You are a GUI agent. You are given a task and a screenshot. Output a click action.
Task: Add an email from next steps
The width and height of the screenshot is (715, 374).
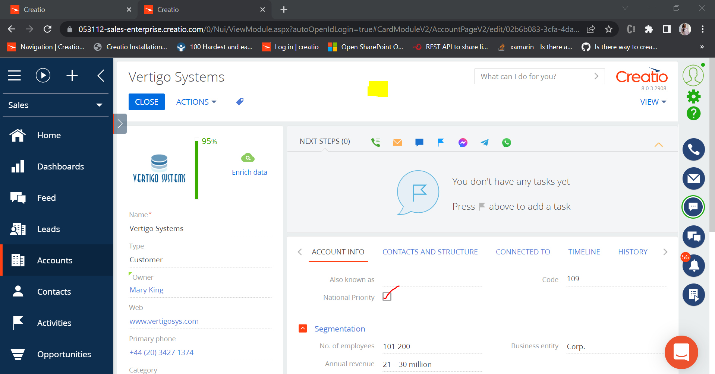[x=397, y=142]
